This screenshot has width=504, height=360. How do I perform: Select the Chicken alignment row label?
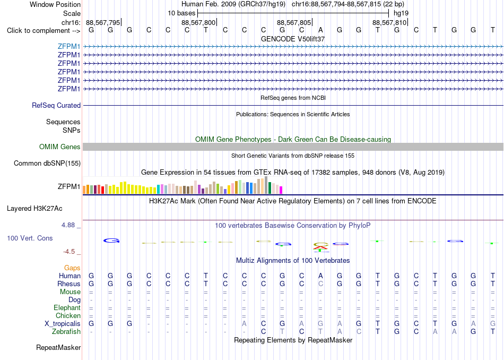coord(68,316)
